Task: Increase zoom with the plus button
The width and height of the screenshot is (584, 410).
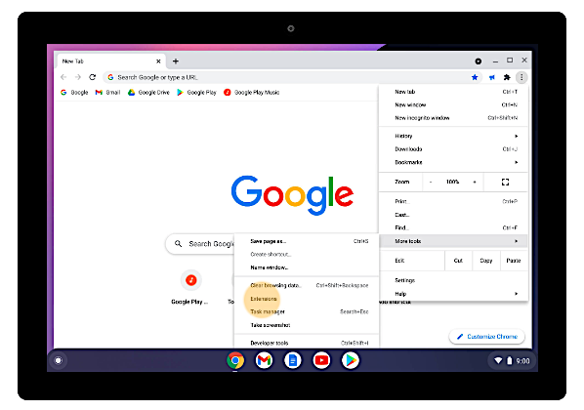Action: [x=475, y=183]
